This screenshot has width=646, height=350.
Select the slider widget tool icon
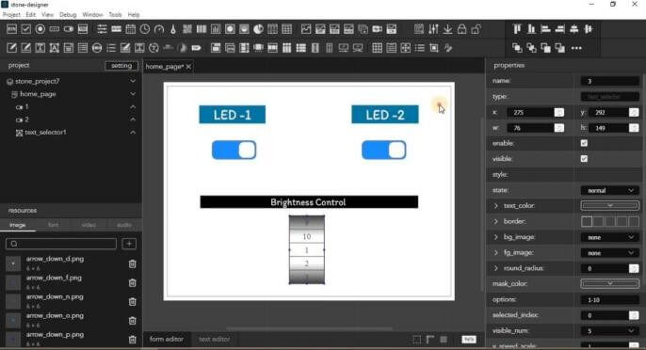[102, 29]
